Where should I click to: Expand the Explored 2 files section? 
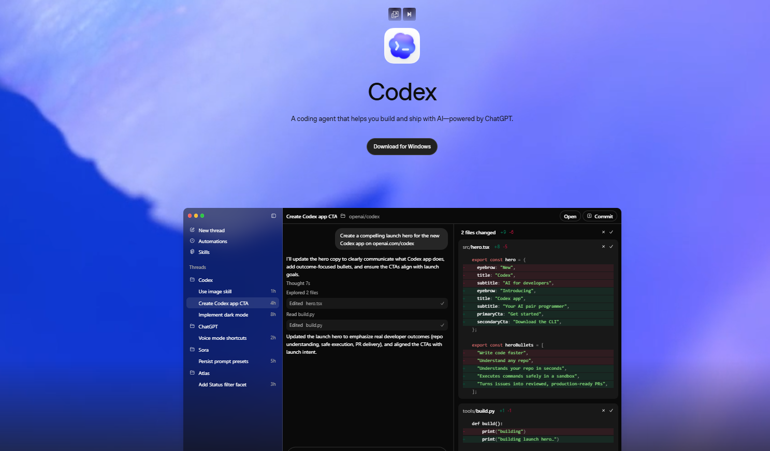[x=302, y=293]
